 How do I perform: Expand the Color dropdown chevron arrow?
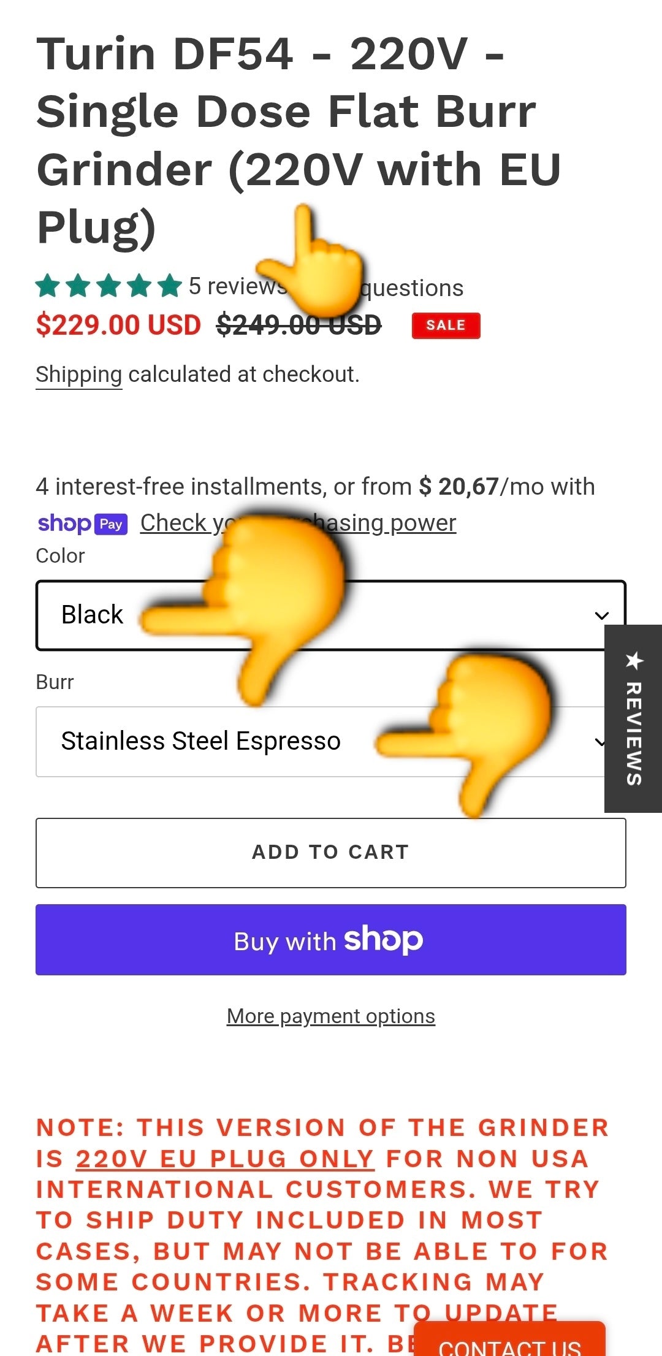601,615
